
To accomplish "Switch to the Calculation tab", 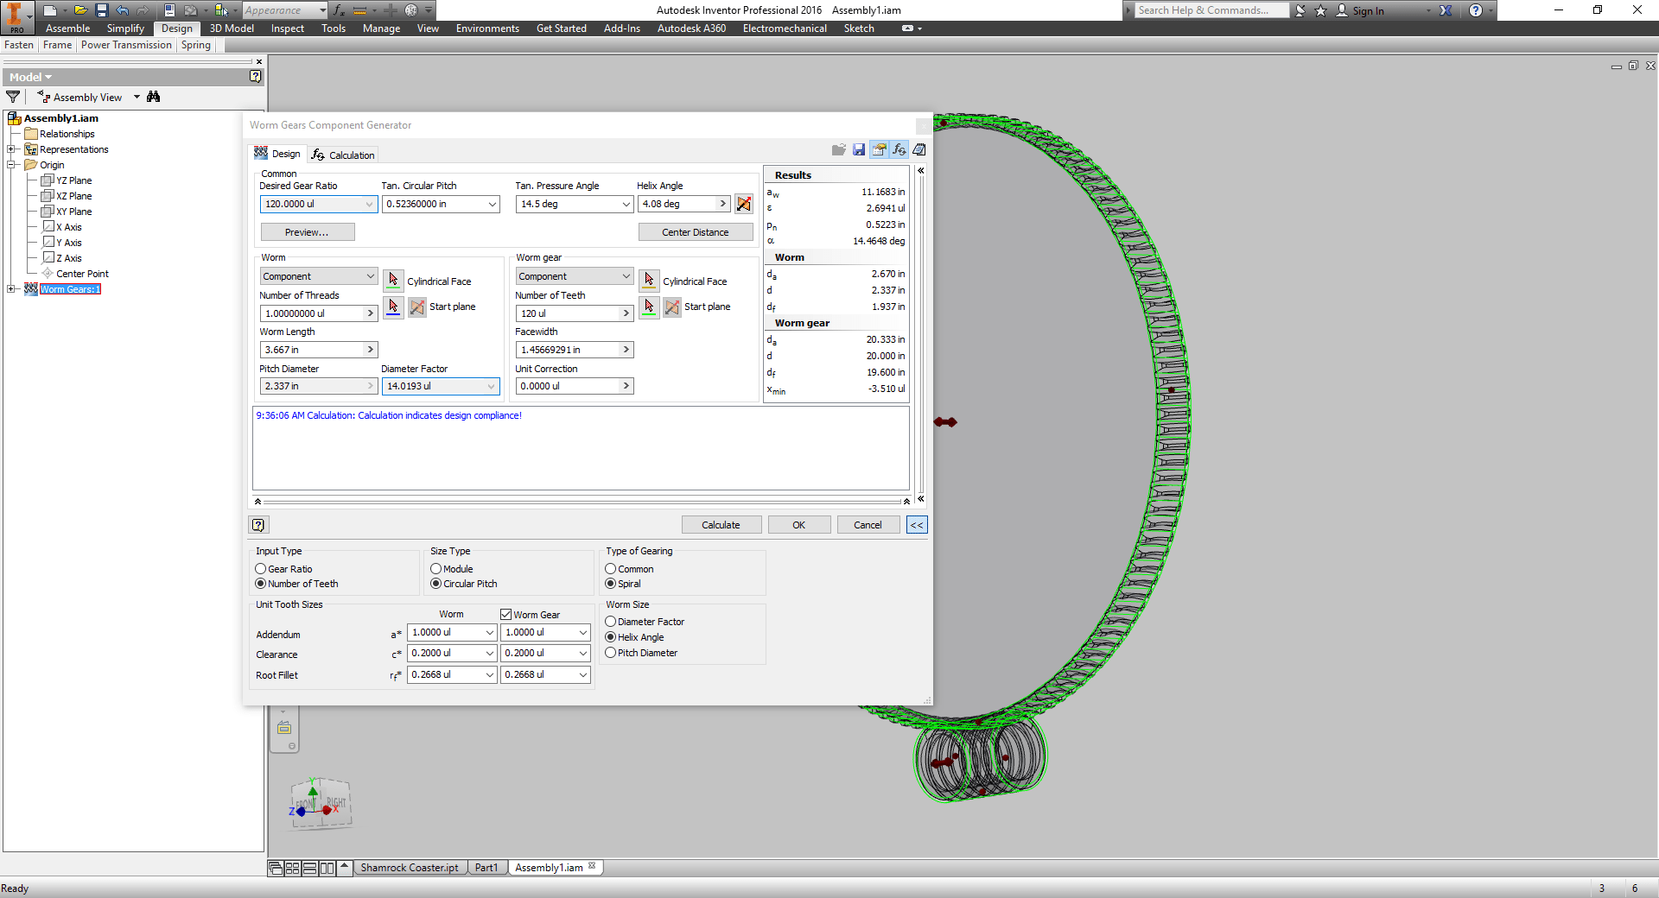I will 343,154.
